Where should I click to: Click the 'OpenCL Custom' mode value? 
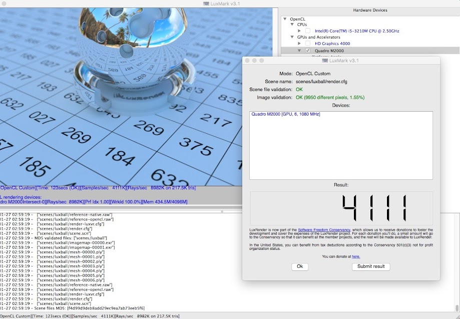coord(313,74)
